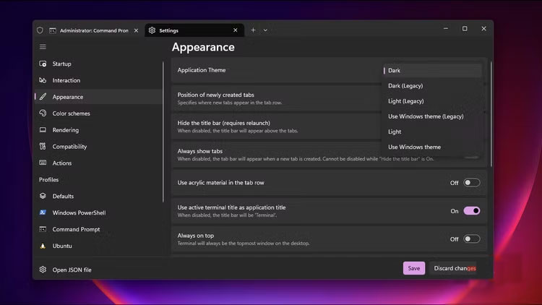Screen dimensions: 542x305
Task: Choose Dark (Legacy) from theme dropdown
Action: [x=405, y=86]
